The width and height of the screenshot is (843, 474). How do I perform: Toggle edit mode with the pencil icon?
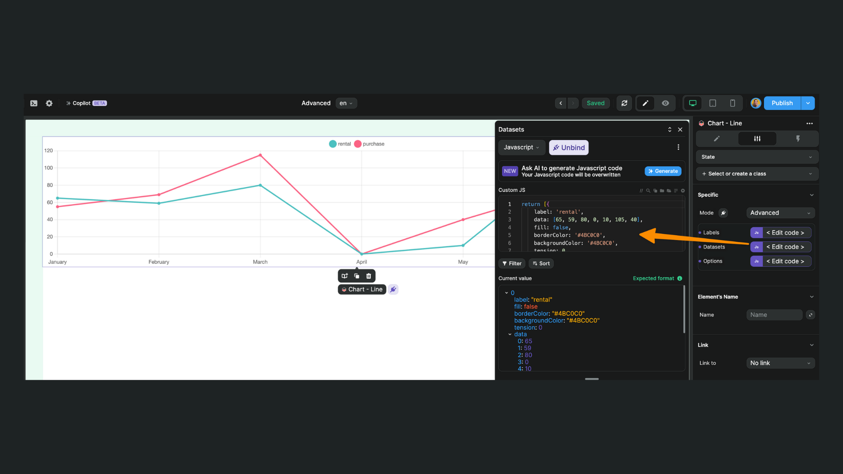click(645, 103)
